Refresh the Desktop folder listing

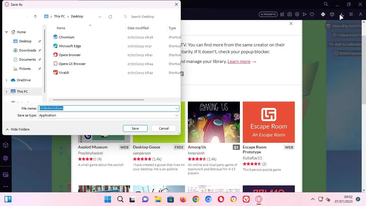click(x=110, y=17)
